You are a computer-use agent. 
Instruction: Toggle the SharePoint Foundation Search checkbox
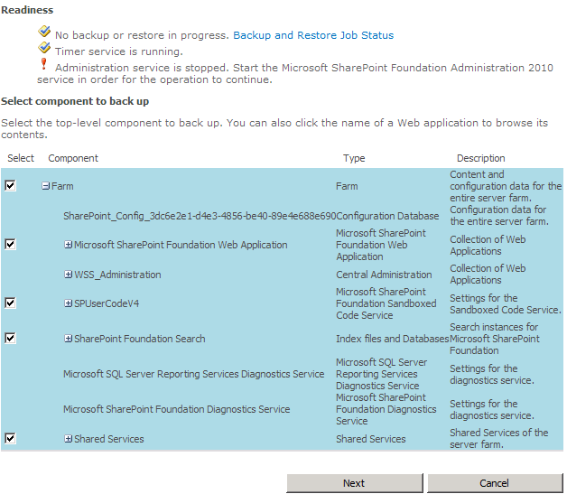[x=10, y=338]
